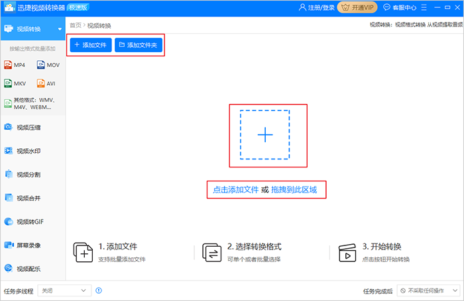Click the user avatar login icon
Image resolution: width=464 pixels, height=301 pixels.
302,7
